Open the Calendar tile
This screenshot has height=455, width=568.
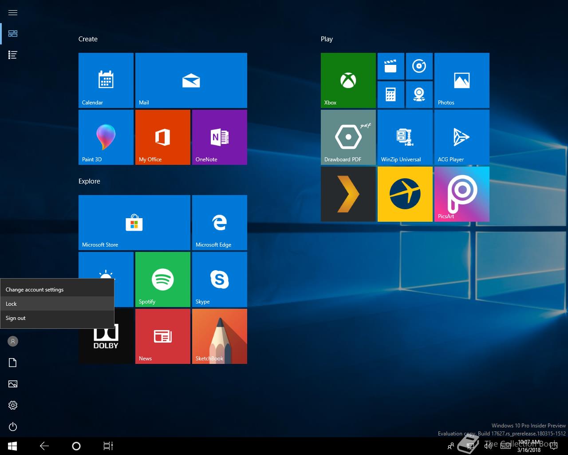coord(106,80)
